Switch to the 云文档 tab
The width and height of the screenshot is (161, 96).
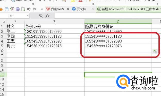pos(79,9)
